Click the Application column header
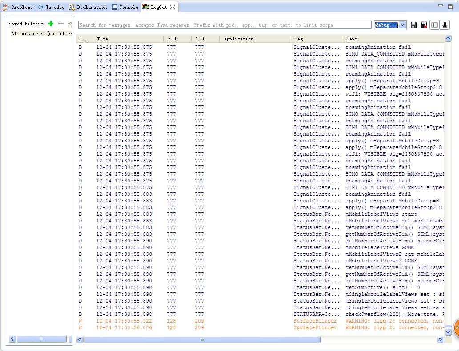 255,39
